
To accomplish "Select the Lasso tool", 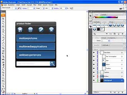I will pyautogui.click(x=3, y=26).
